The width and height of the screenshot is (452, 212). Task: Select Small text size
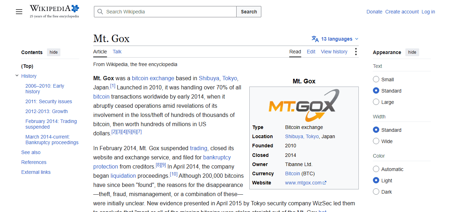[x=376, y=79]
